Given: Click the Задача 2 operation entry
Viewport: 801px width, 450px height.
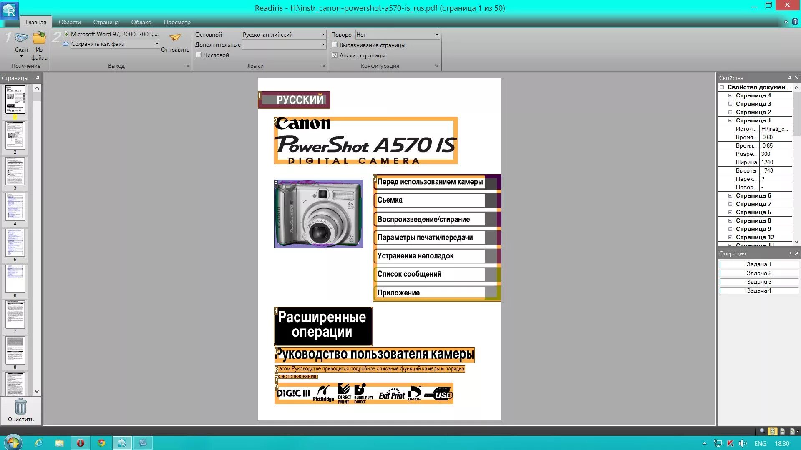Looking at the screenshot, I should coord(758,273).
